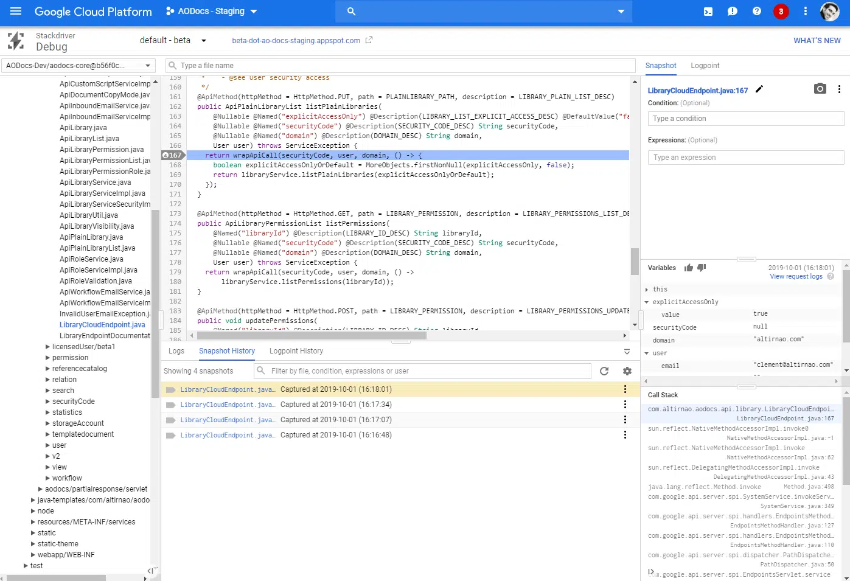Open options menu for 16:16:48 snapshot
This screenshot has width=850, height=581.
point(625,435)
